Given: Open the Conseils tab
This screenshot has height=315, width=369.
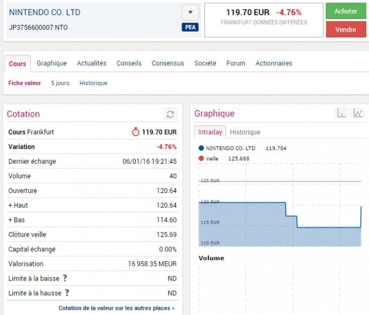Looking at the screenshot, I should pyautogui.click(x=129, y=63).
